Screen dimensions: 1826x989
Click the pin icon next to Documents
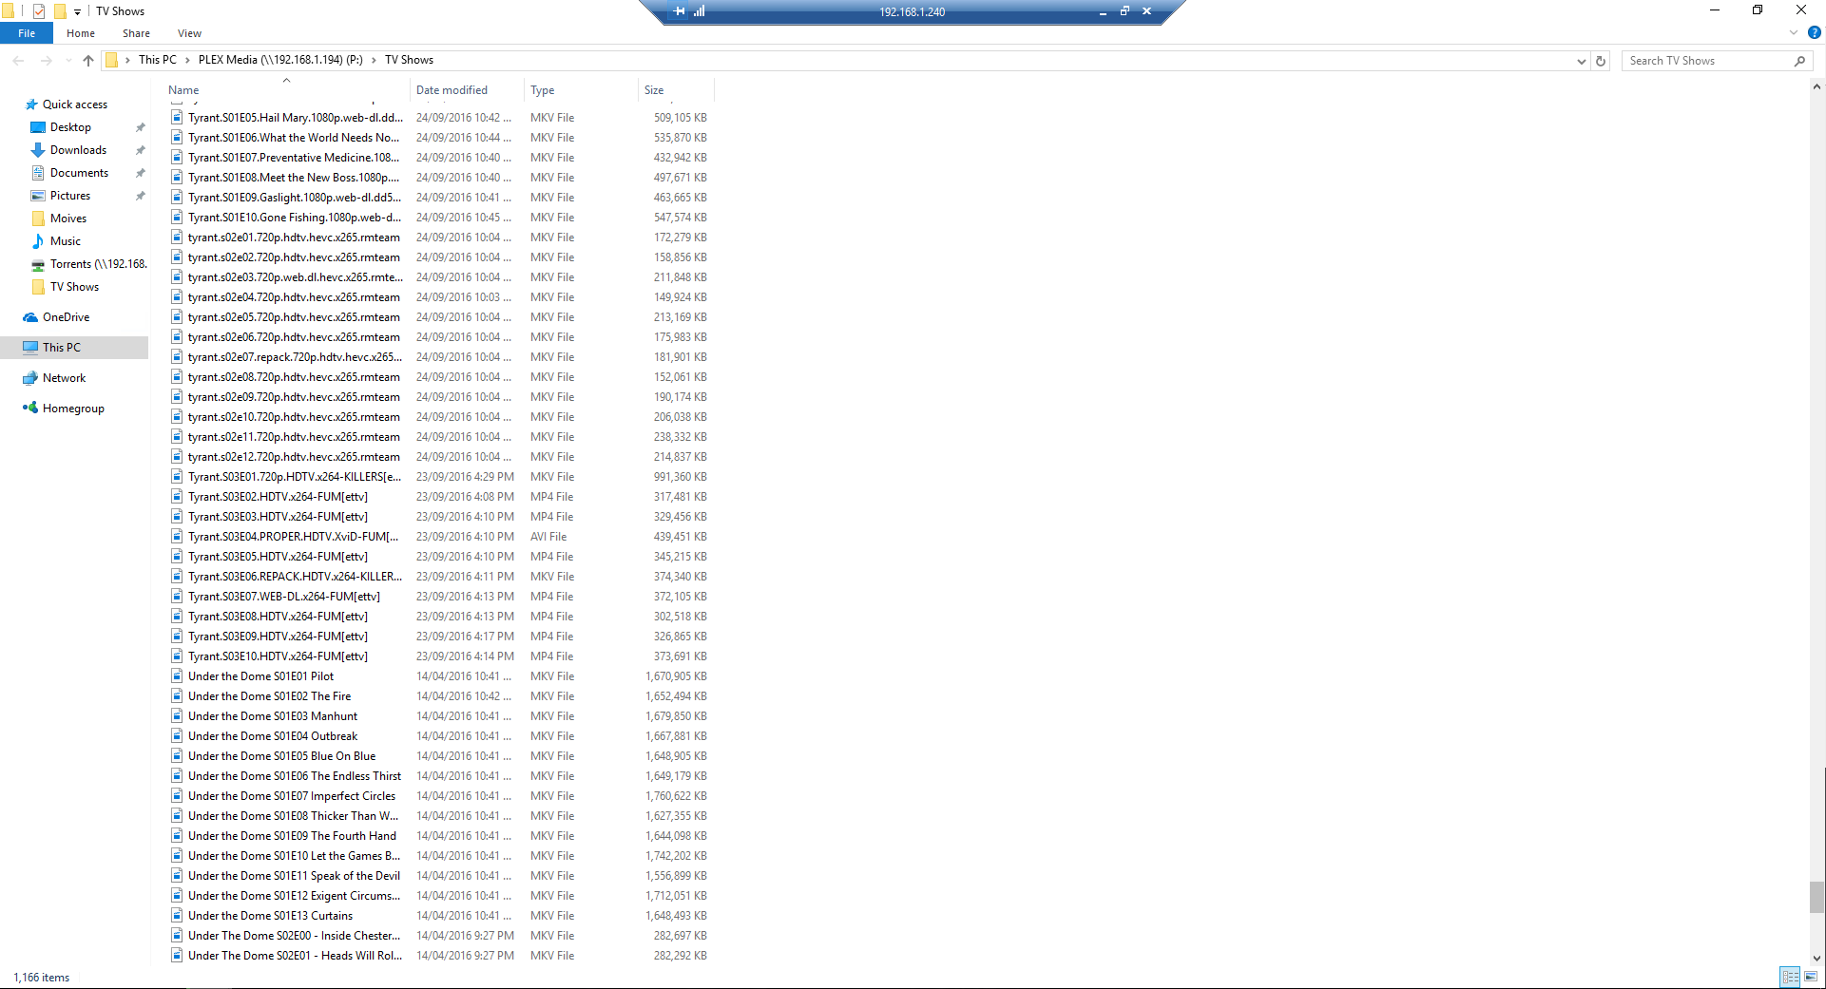pyautogui.click(x=141, y=173)
